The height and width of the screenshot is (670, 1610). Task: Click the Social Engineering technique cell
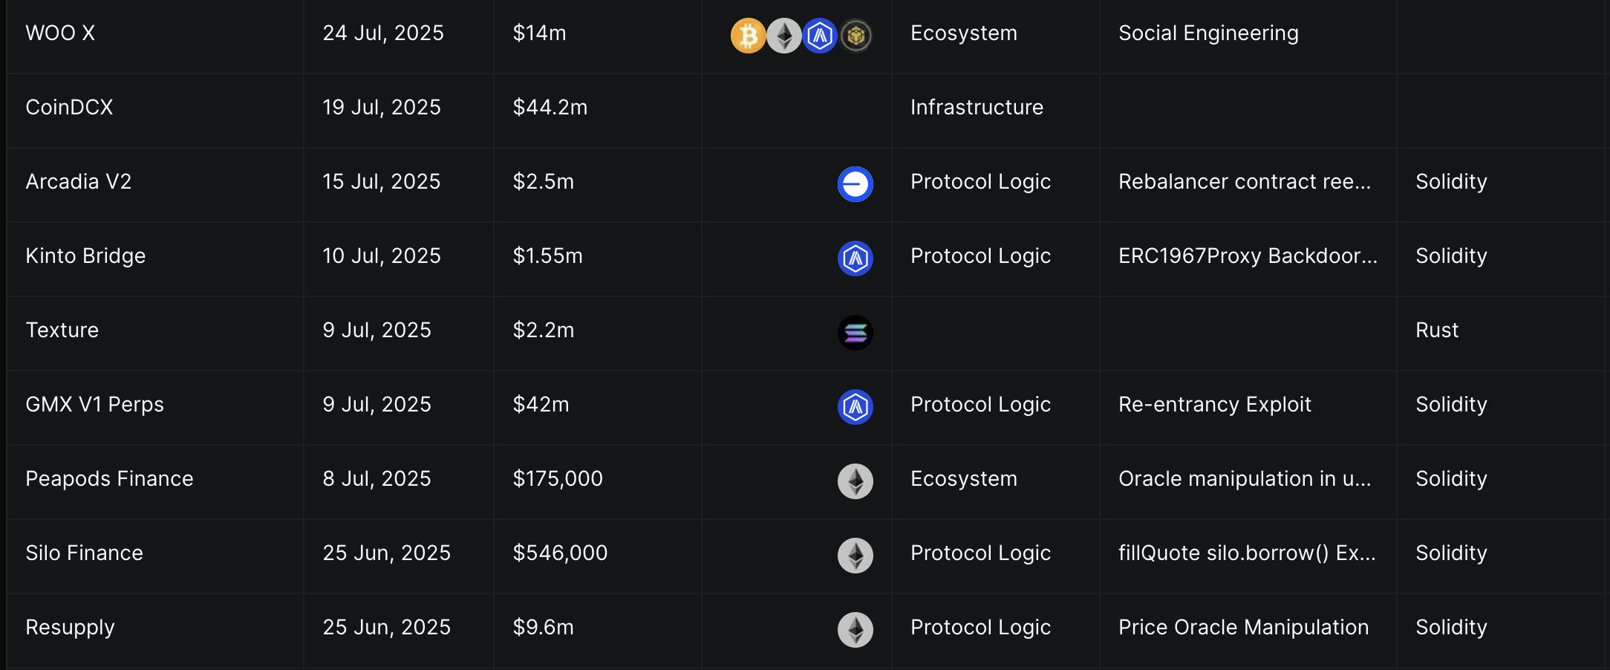pyautogui.click(x=1208, y=33)
